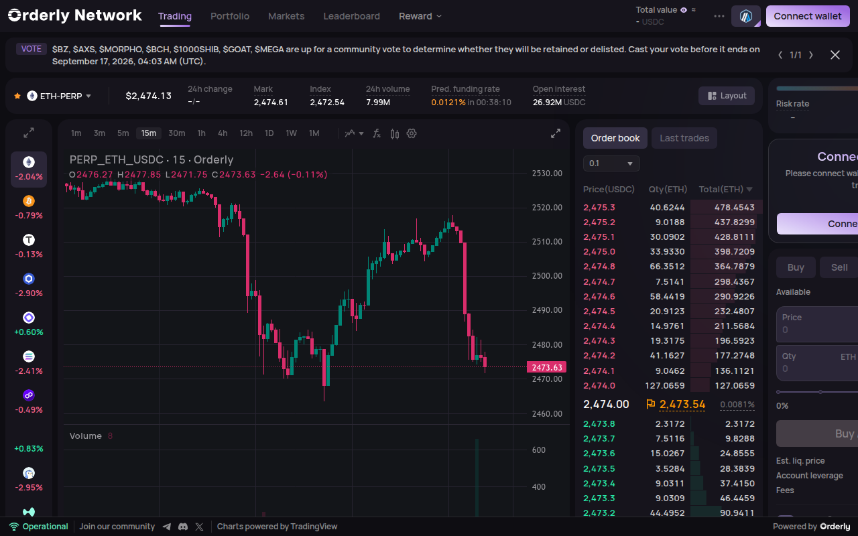Image resolution: width=858 pixels, height=536 pixels.
Task: Open the Portfolio tab
Action: (x=230, y=16)
